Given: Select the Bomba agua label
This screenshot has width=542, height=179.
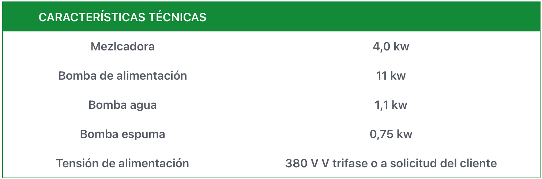Looking at the screenshot, I should (123, 105).
